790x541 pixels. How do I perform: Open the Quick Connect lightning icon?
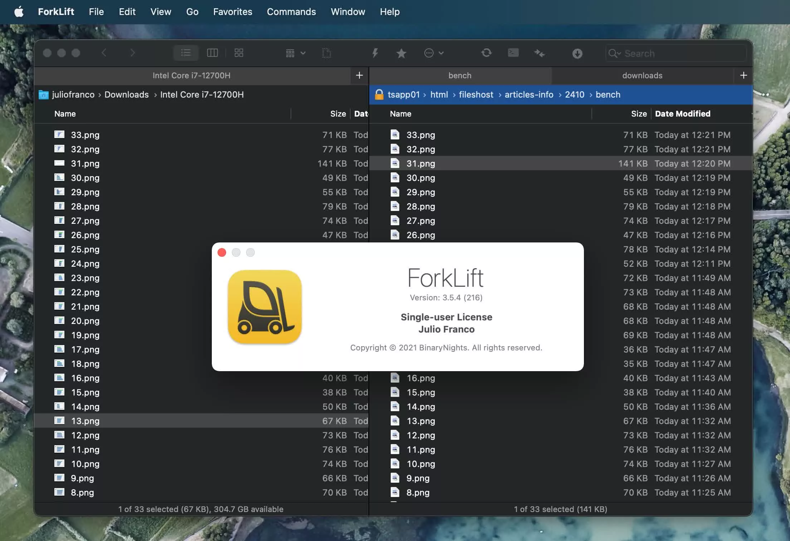pos(375,53)
